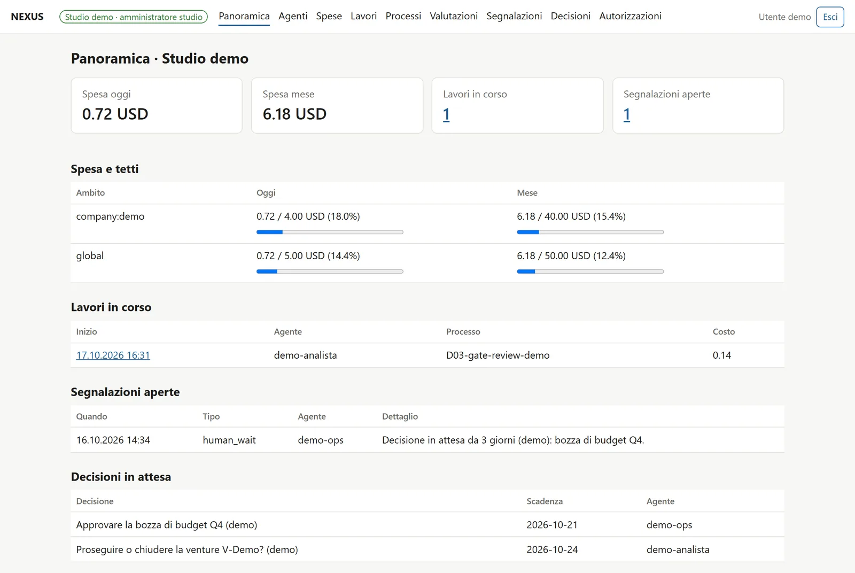
Task: Open the Lavori in corso count link
Action: [446, 114]
